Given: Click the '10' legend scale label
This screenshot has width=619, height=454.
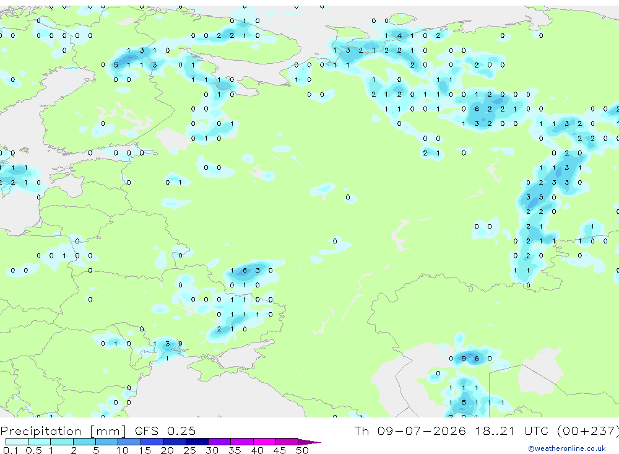Looking at the screenshot, I should click(x=122, y=450).
